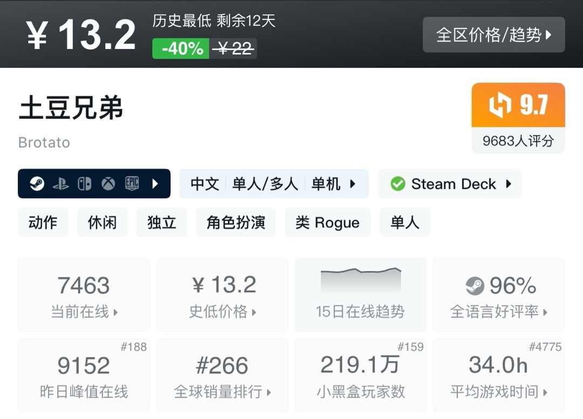Select the 动作 genre tag
The image size is (583, 419).
coord(43,222)
